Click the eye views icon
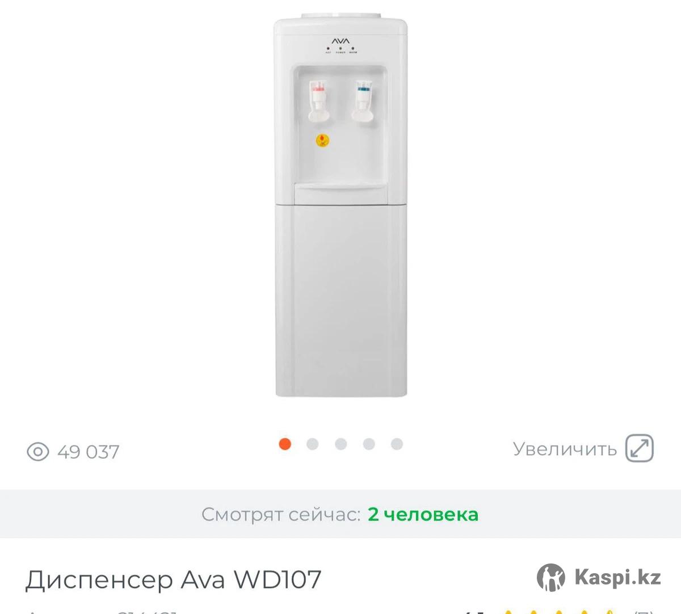681x614 pixels. 38,452
